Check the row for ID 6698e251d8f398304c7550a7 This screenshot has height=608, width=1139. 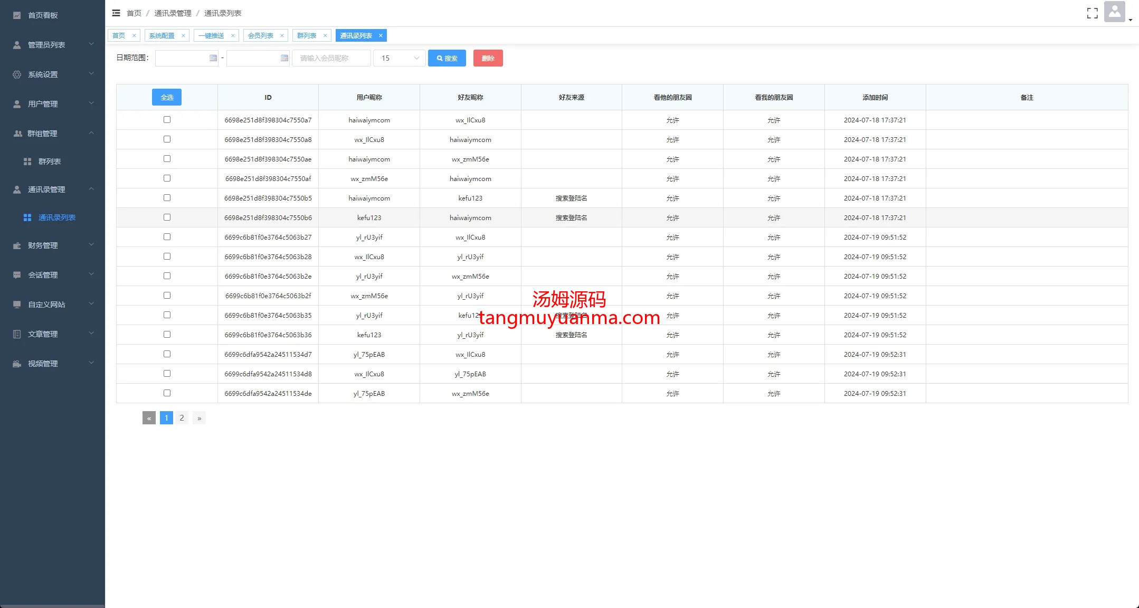click(x=167, y=120)
